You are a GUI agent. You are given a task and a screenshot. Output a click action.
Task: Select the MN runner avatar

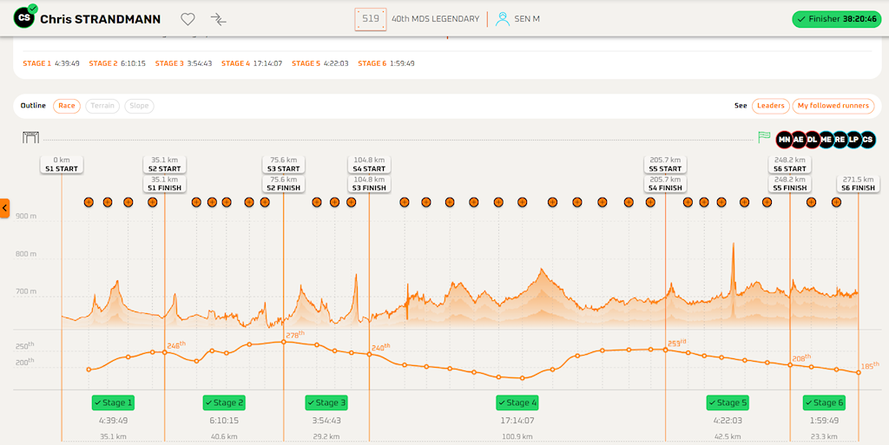[x=785, y=139]
